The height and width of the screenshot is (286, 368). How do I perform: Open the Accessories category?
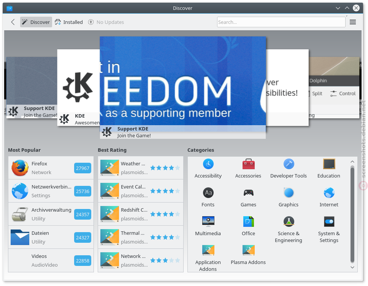(248, 169)
